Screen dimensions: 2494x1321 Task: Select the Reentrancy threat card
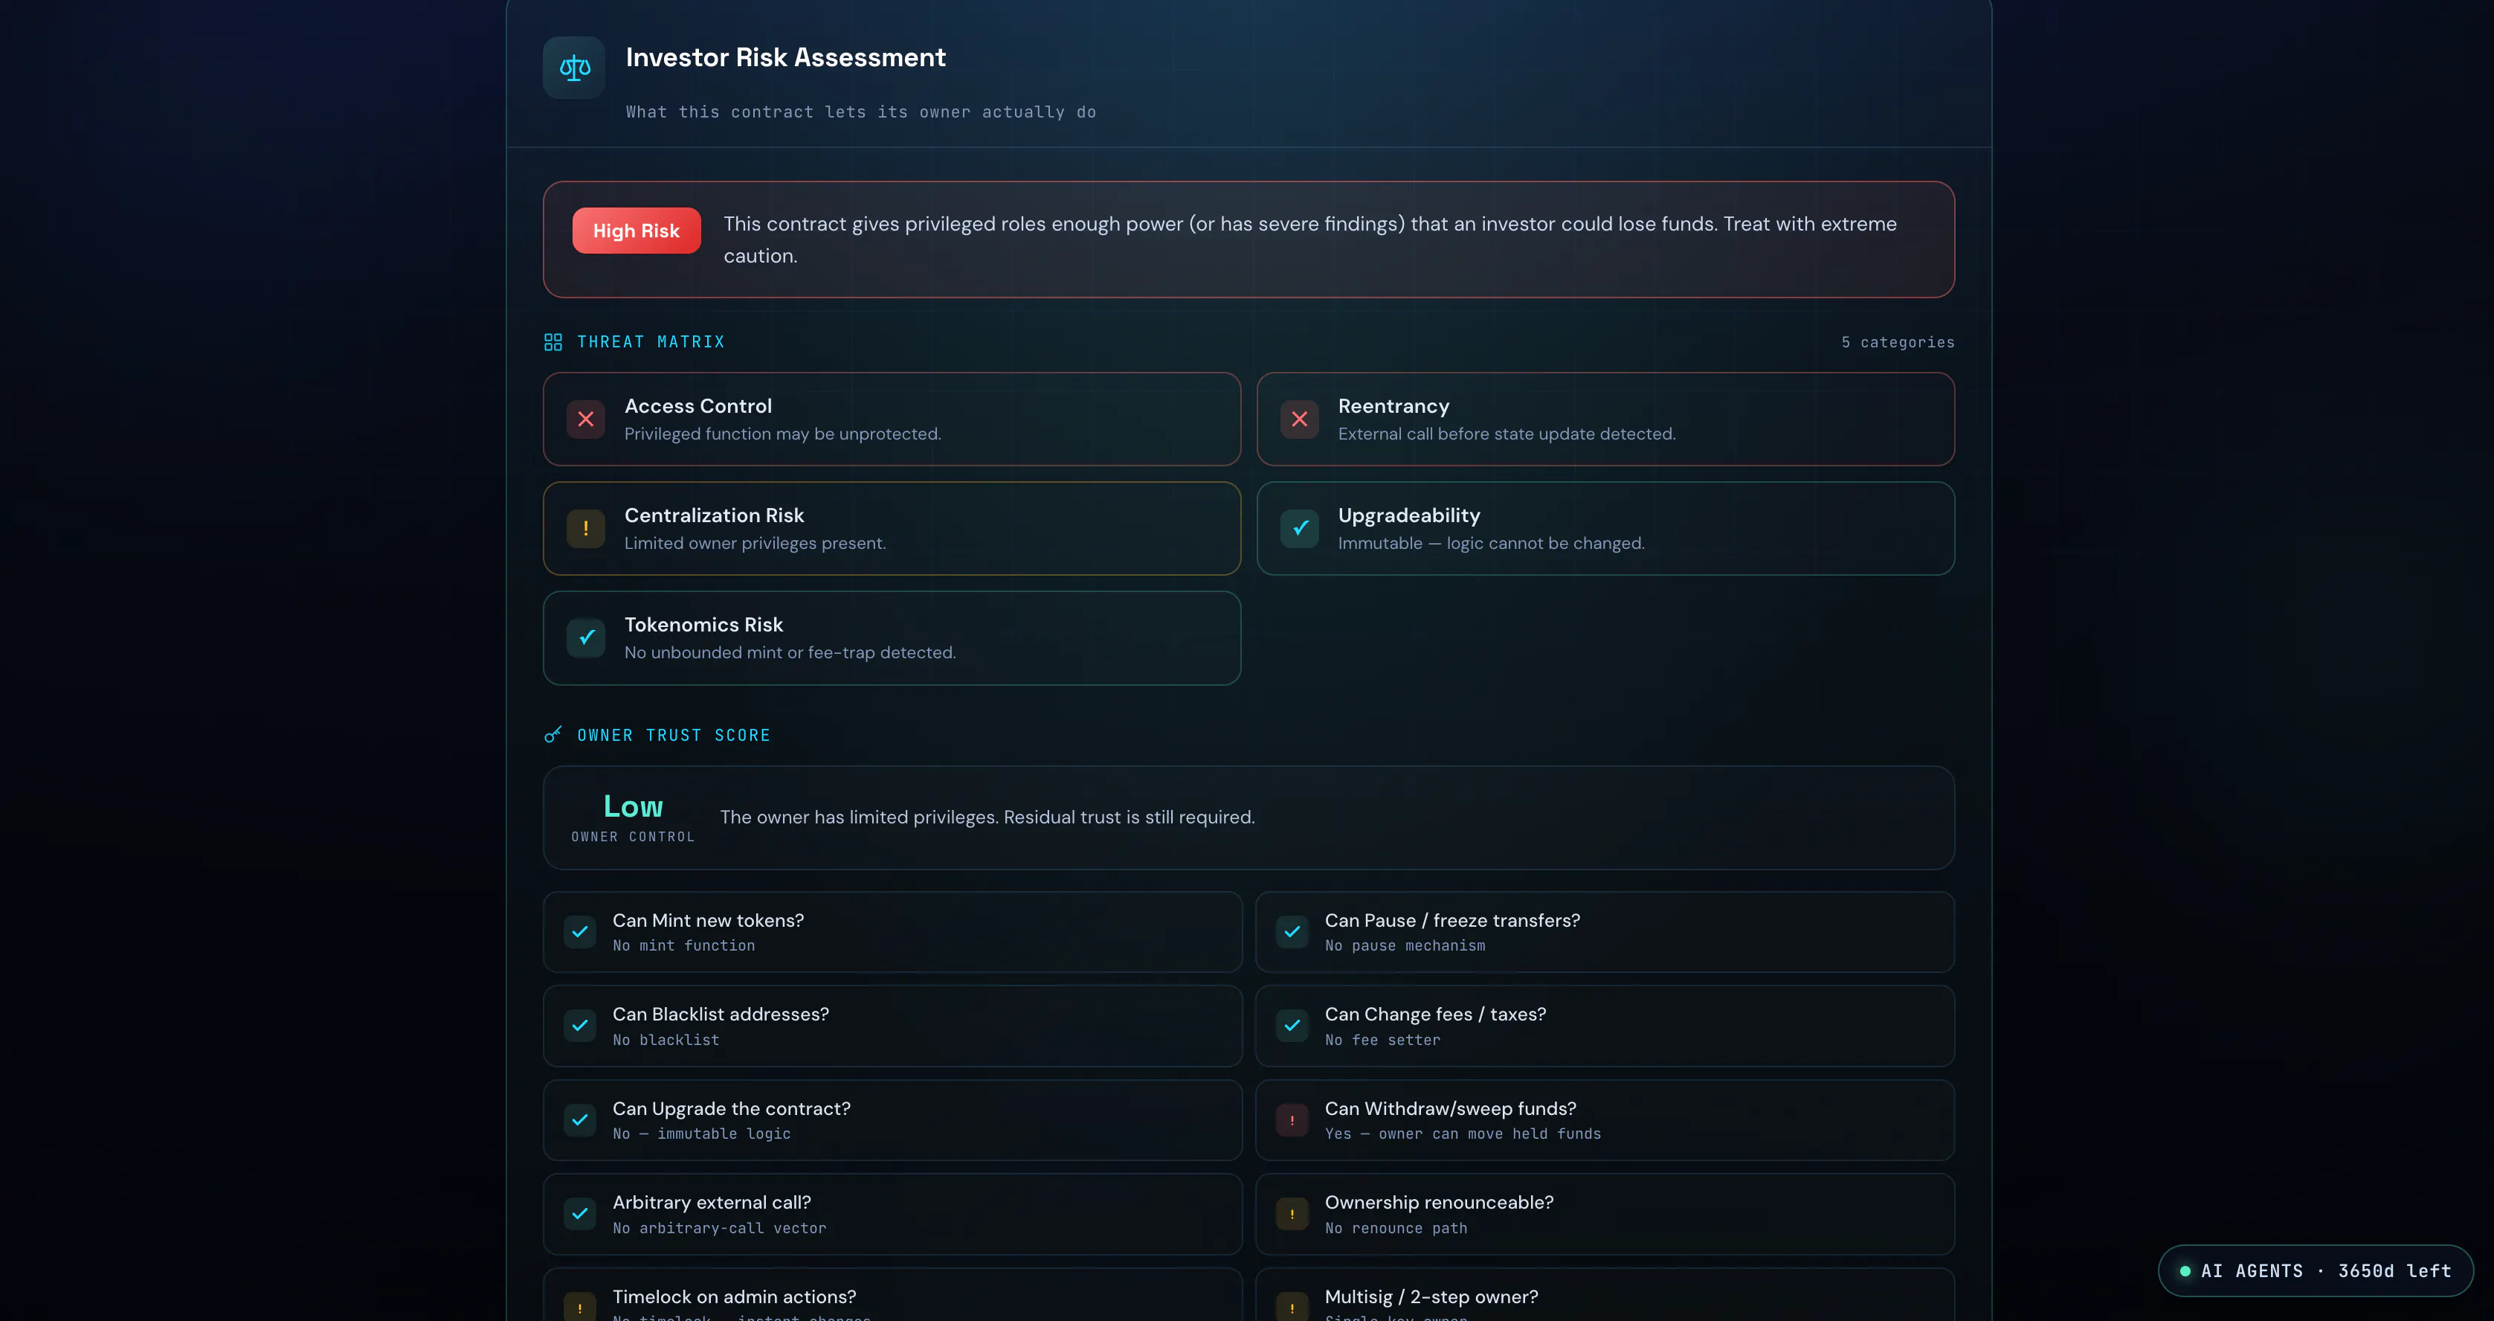1605,420
